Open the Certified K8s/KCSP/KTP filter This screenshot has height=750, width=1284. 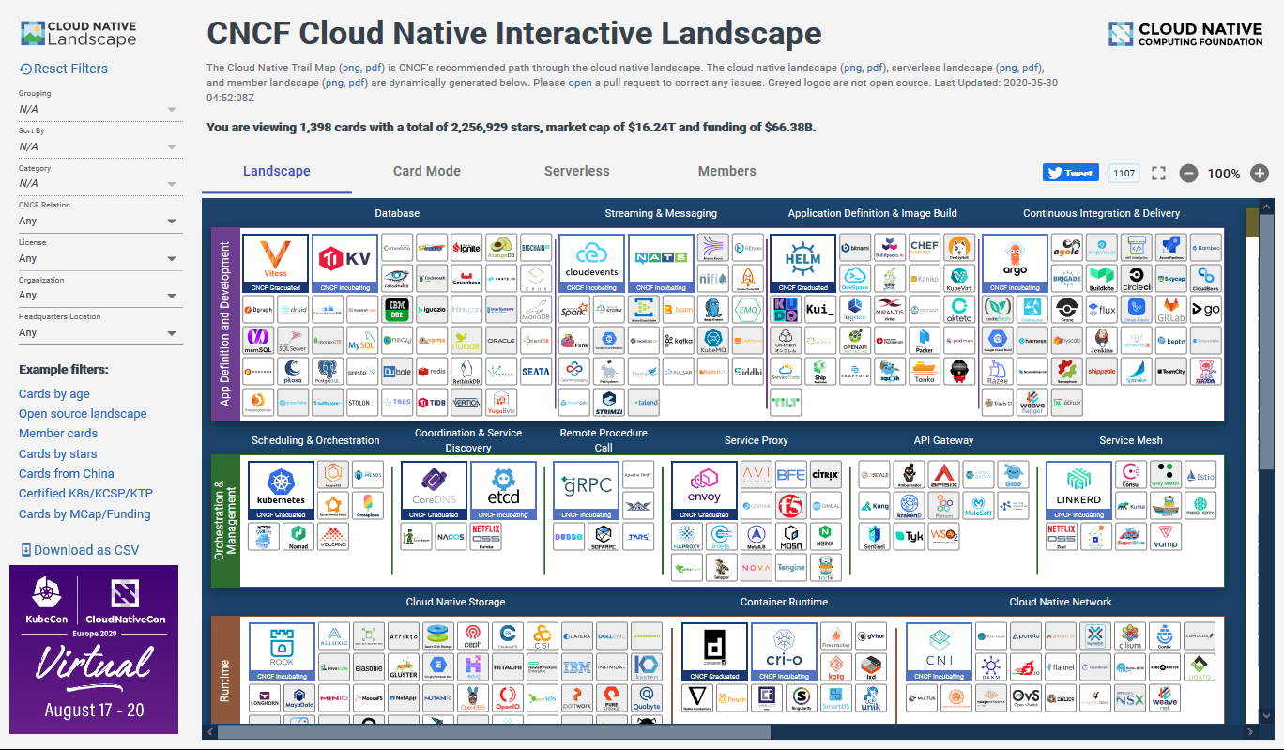(85, 494)
